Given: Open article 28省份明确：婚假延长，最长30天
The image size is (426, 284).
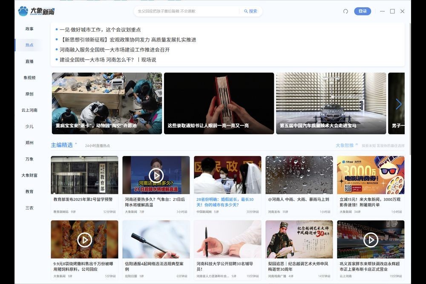Looking at the screenshot, I should tap(225, 202).
